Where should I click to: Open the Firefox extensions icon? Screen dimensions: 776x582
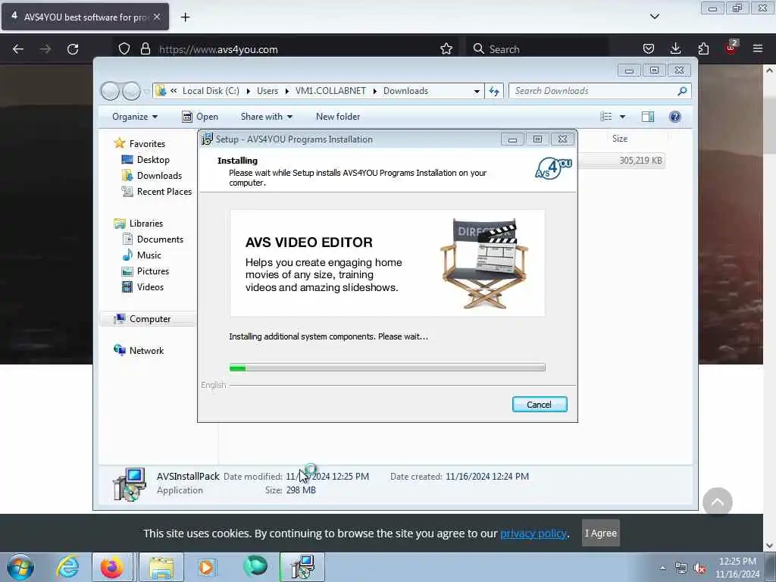(703, 49)
